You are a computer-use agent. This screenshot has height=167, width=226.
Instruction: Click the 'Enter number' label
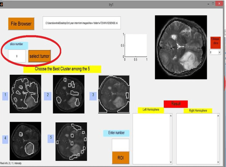(116, 133)
